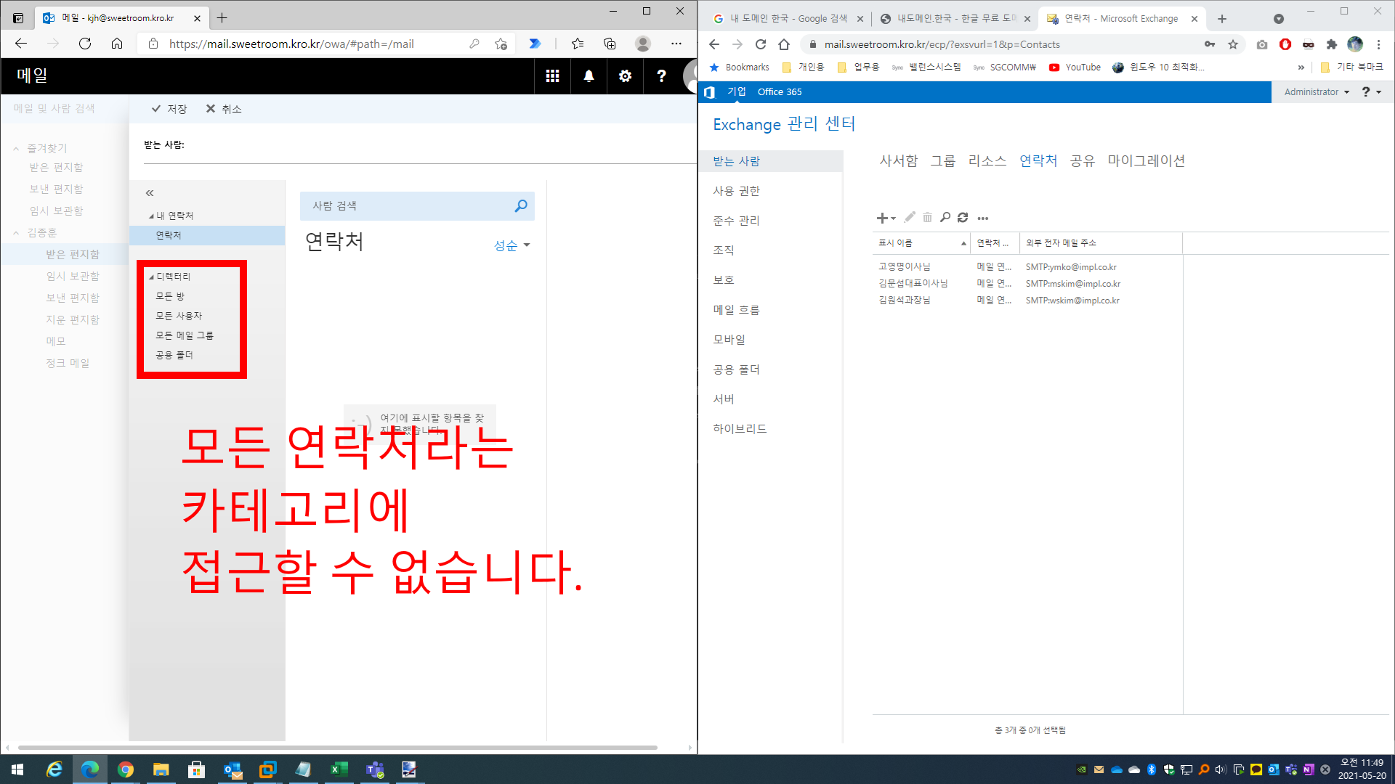Viewport: 1395px width, 784px height.
Task: Open the OWA app launcher grid icon
Action: (x=552, y=76)
